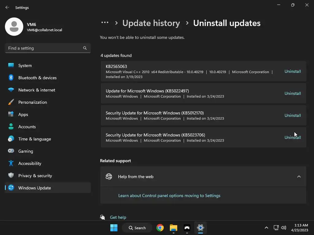
Task: Open System settings category
Action: [x=48, y=65]
